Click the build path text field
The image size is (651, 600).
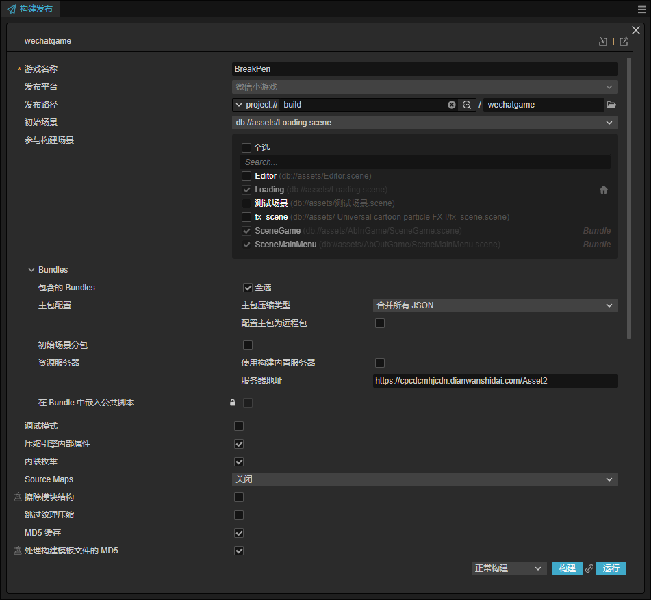tap(363, 105)
